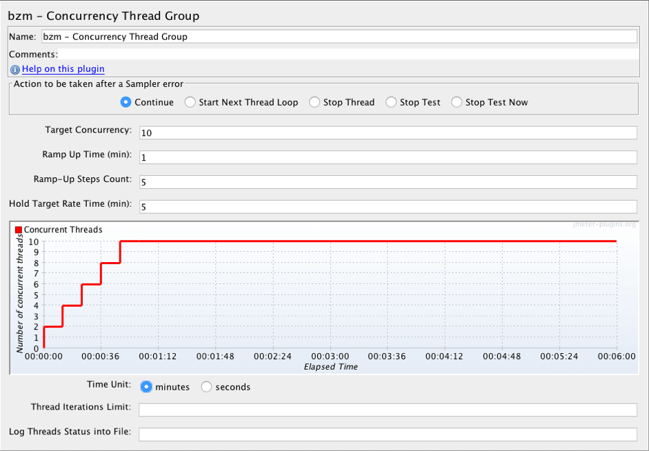Click the 'Elapsed Time' axis title

[x=331, y=367]
